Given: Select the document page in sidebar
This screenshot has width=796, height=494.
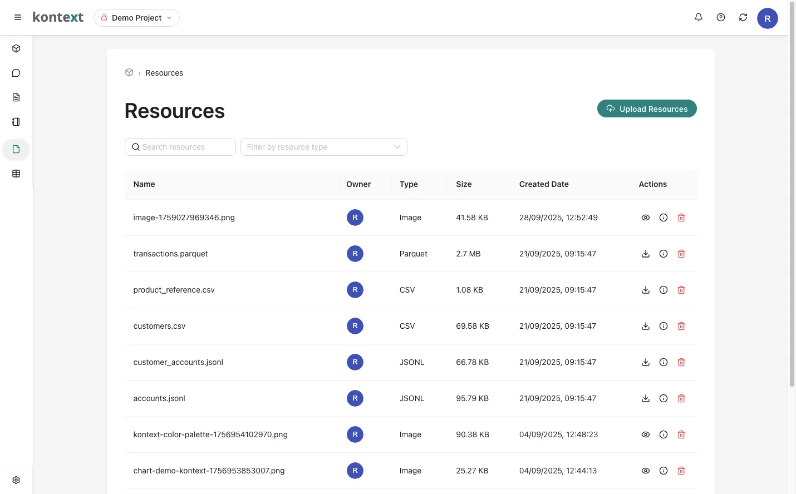Looking at the screenshot, I should click(x=16, y=97).
